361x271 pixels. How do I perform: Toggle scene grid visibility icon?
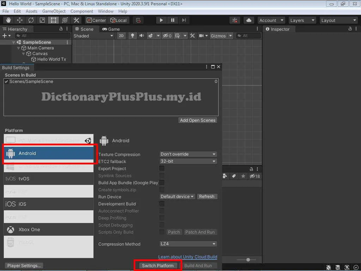tap(177, 36)
